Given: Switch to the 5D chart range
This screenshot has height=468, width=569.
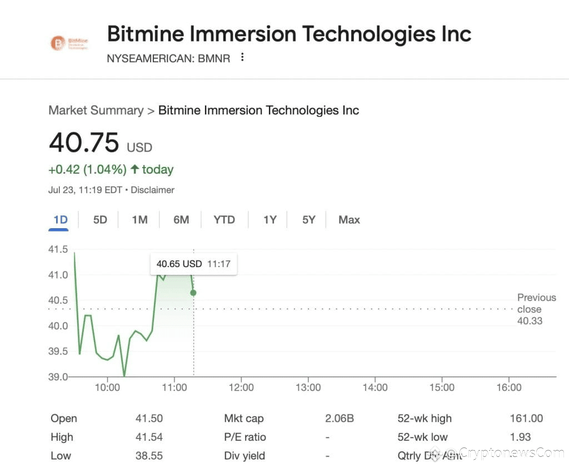Looking at the screenshot, I should pyautogui.click(x=100, y=220).
